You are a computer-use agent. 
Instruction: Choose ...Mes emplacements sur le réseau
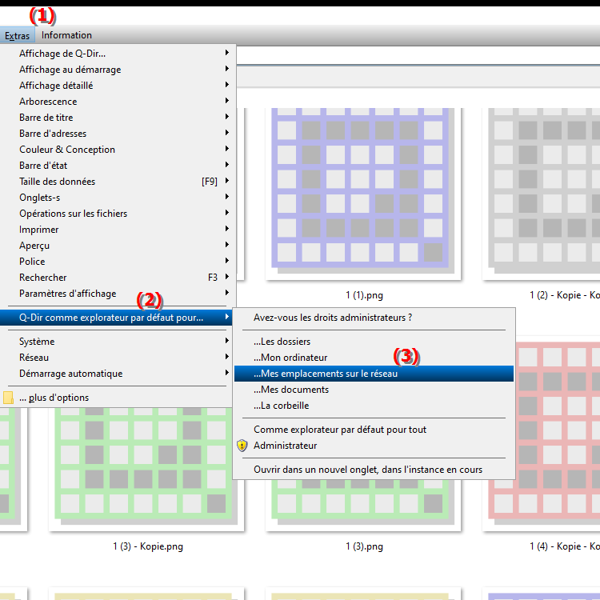[374, 374]
